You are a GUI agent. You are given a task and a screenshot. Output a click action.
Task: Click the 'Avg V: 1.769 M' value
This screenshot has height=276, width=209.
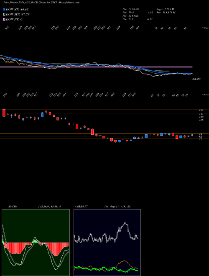click(x=165, y=9)
